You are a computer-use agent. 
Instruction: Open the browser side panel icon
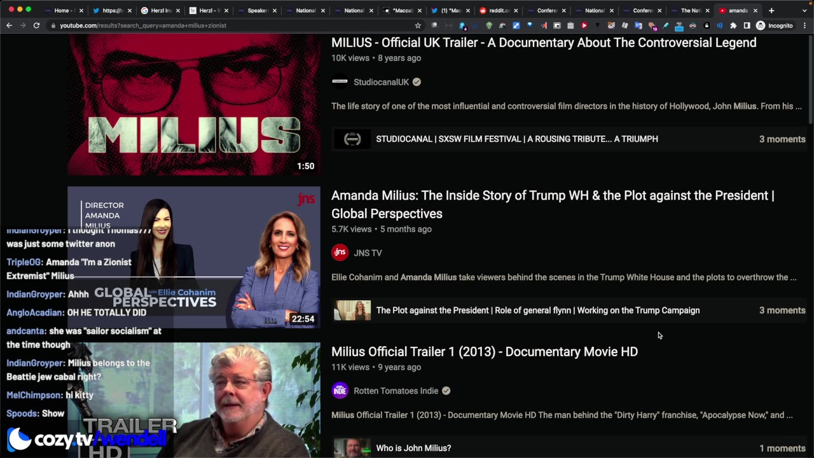[747, 25]
